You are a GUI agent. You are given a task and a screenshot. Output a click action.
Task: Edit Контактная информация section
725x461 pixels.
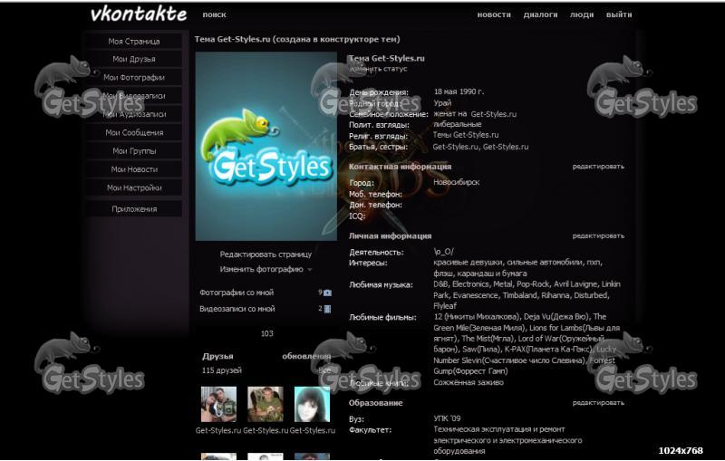(598, 167)
